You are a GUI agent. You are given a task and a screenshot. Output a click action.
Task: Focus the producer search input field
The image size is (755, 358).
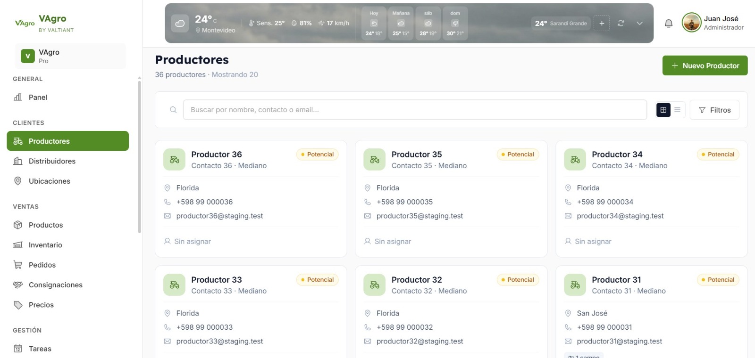(x=414, y=110)
